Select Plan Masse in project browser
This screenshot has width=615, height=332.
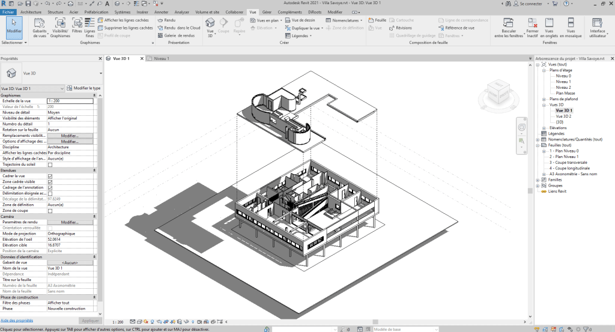[565, 93]
